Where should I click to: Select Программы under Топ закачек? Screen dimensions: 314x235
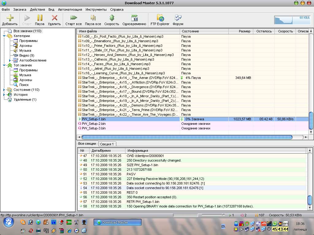point(28,70)
